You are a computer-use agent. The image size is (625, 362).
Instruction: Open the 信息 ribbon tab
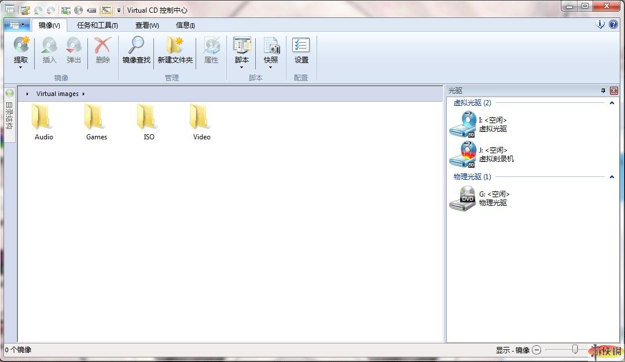click(185, 25)
